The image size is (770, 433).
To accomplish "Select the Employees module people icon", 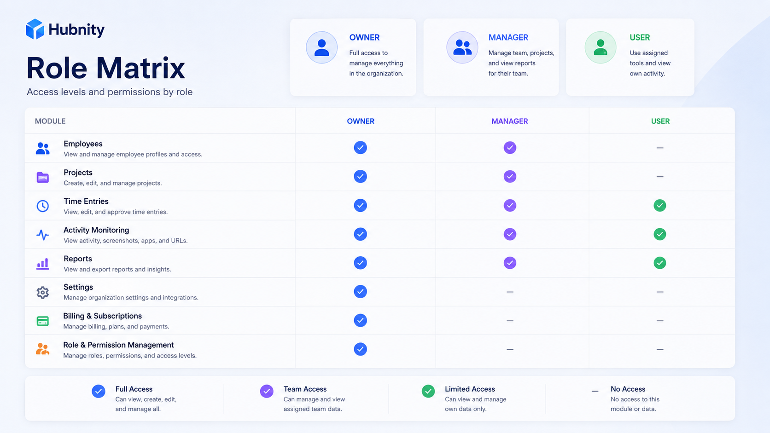I will [43, 148].
